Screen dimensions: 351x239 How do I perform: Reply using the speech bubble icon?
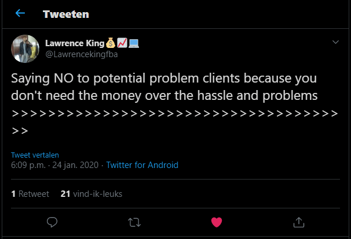point(52,221)
